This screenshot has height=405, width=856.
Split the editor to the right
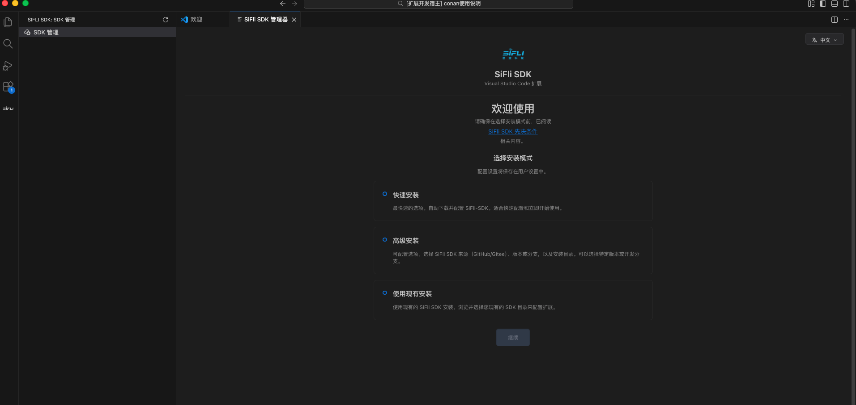point(834,20)
